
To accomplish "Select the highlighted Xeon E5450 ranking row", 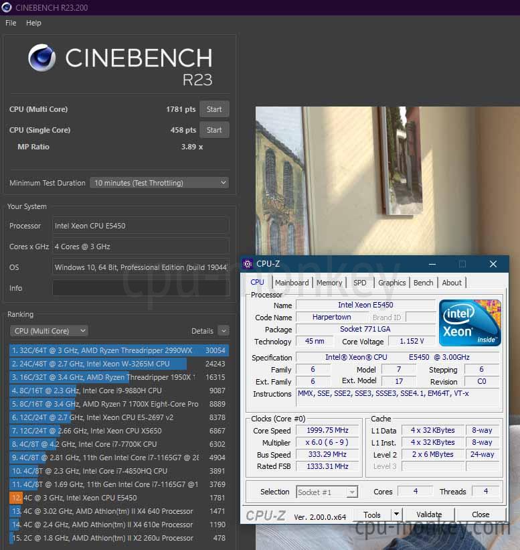I will pos(119,498).
